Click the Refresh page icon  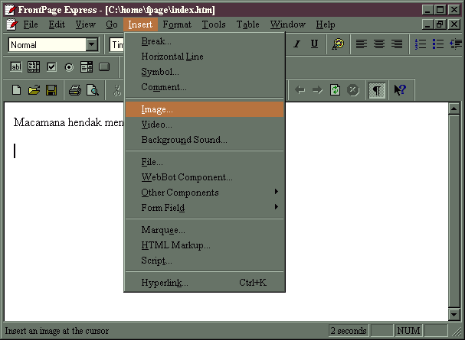[335, 90]
